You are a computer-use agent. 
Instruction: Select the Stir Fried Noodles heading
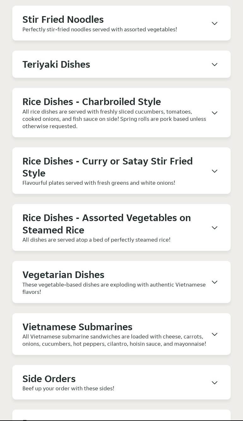(x=63, y=20)
